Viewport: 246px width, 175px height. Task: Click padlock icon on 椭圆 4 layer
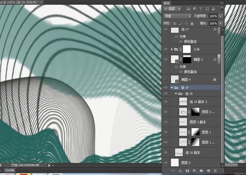click(214, 80)
